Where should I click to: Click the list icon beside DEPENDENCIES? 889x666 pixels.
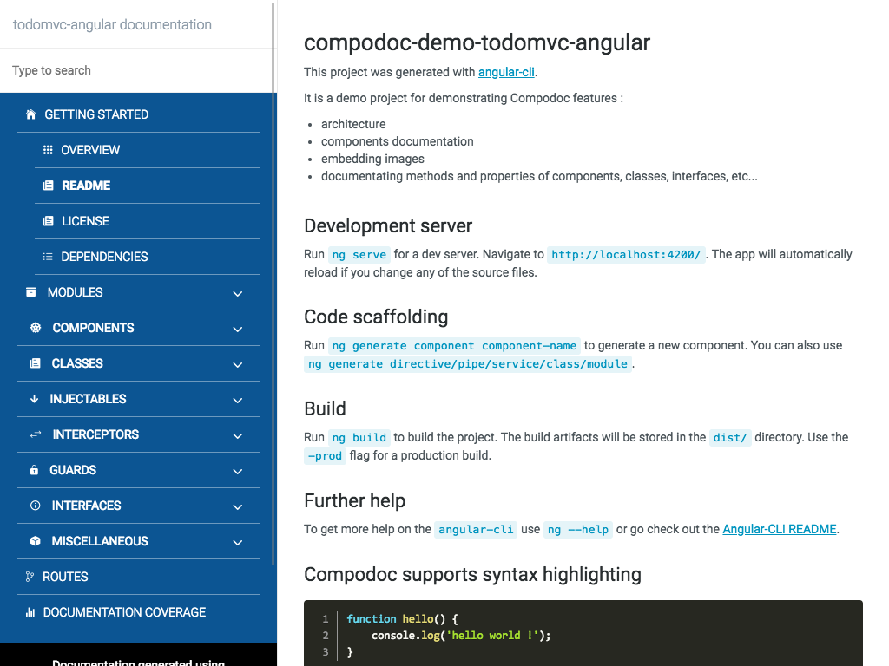49,256
